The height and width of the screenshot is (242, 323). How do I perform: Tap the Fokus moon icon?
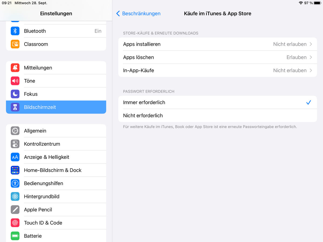point(15,94)
